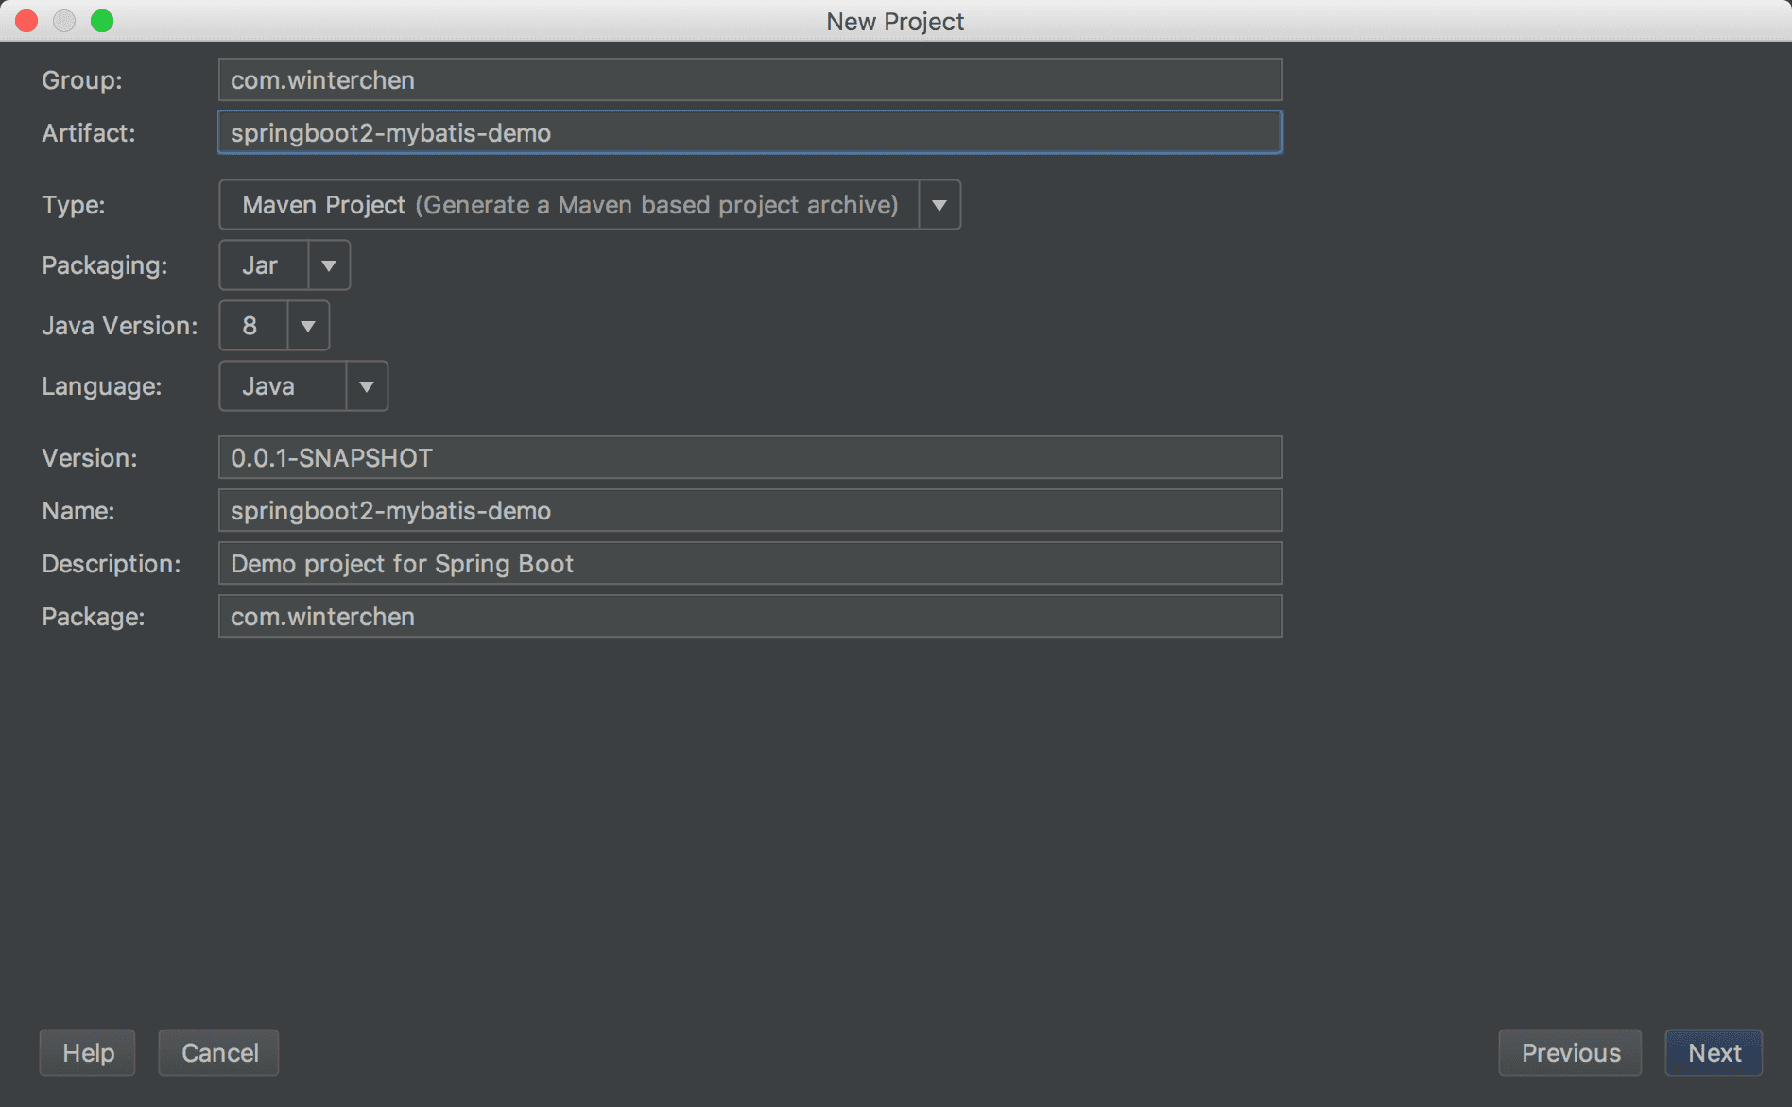
Task: Open the Type dropdown arrow
Action: (x=939, y=205)
